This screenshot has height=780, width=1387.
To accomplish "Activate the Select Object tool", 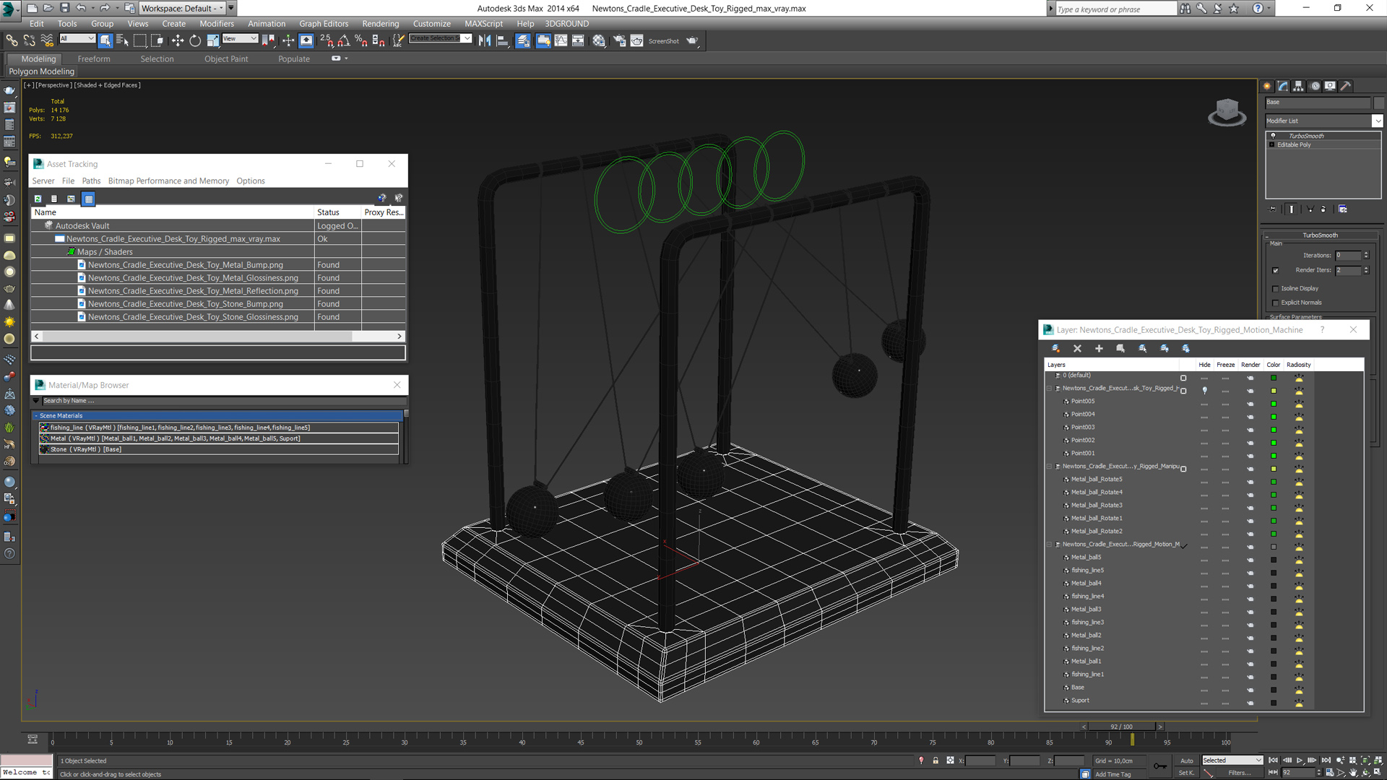I will point(105,40).
